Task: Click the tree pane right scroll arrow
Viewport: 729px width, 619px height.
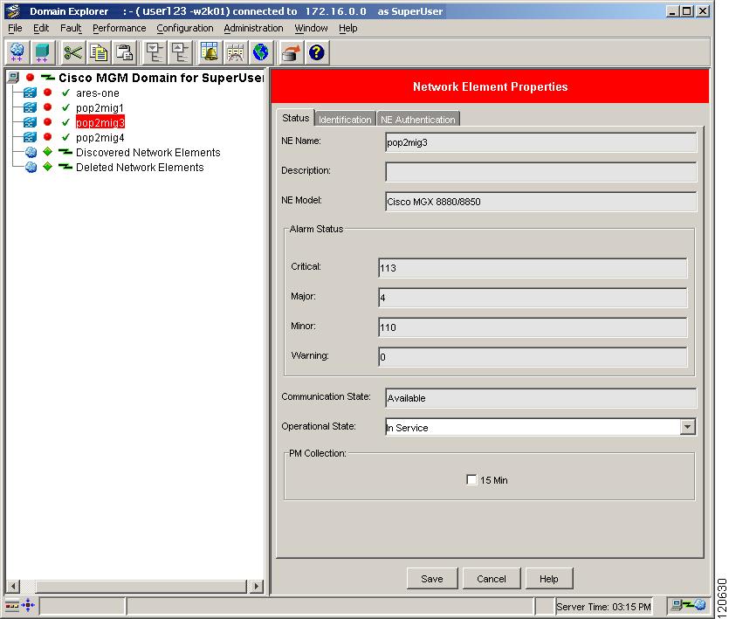Action: click(x=256, y=586)
